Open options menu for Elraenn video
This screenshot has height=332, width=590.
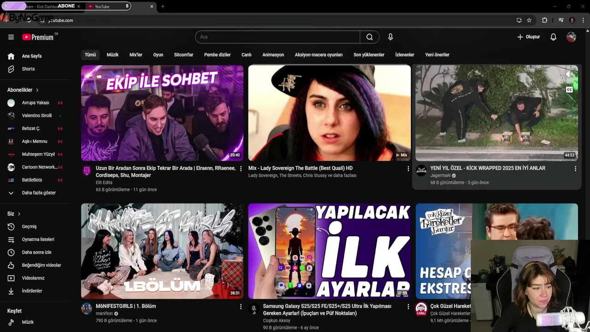click(241, 169)
